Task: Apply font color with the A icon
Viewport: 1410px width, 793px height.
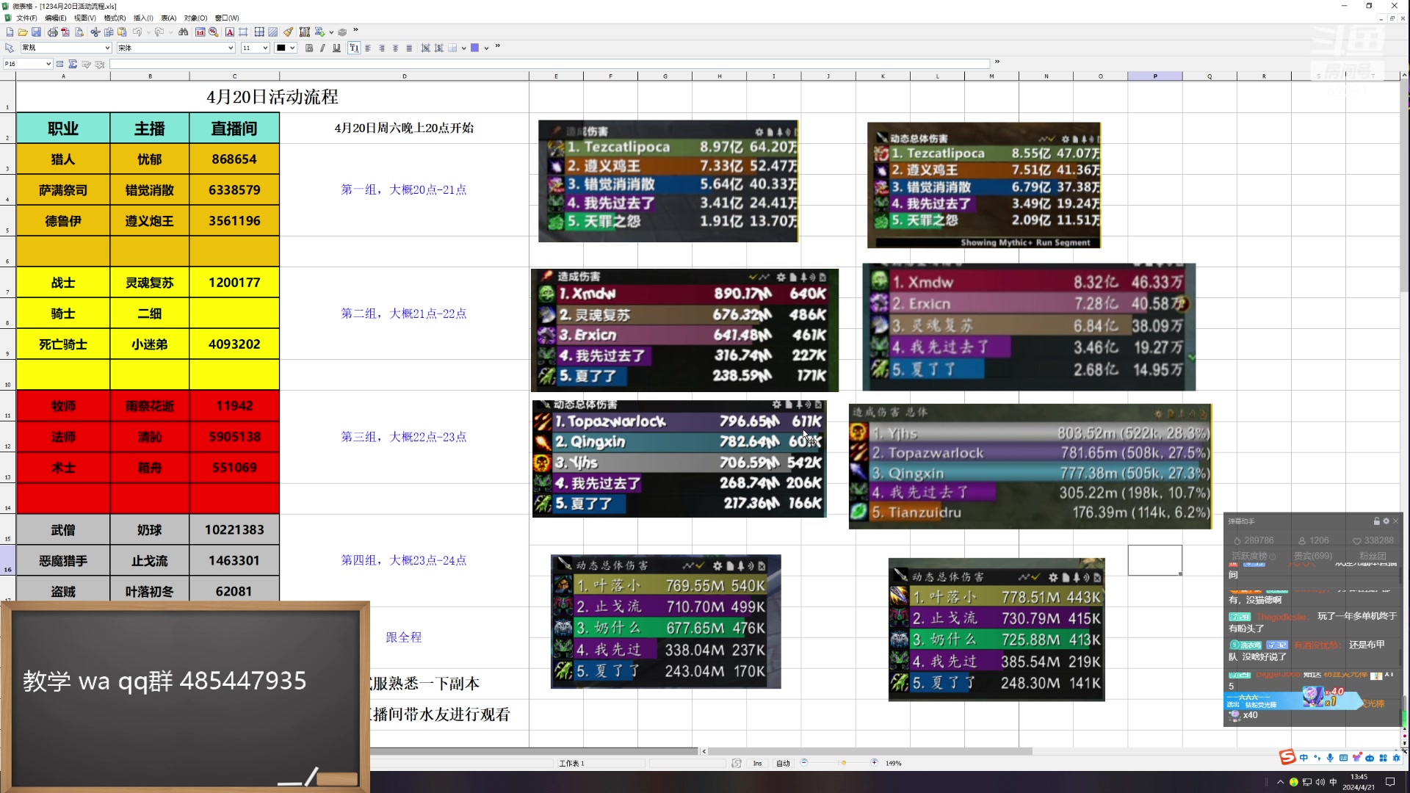Action: tap(230, 32)
